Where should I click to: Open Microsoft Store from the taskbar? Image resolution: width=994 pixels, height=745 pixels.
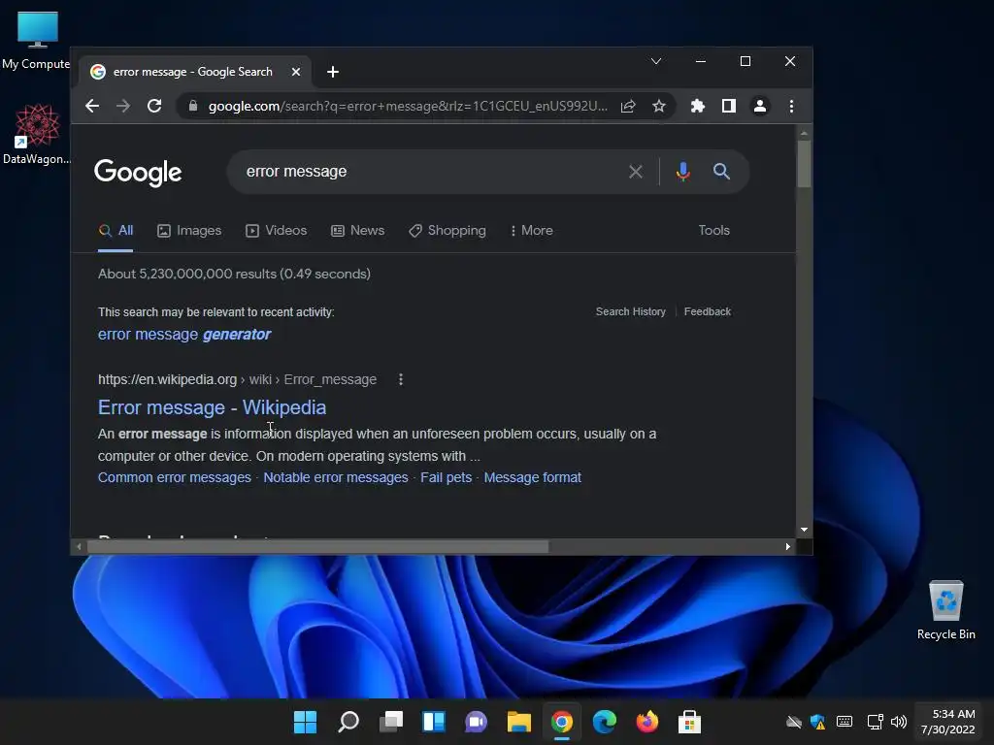tap(690, 722)
